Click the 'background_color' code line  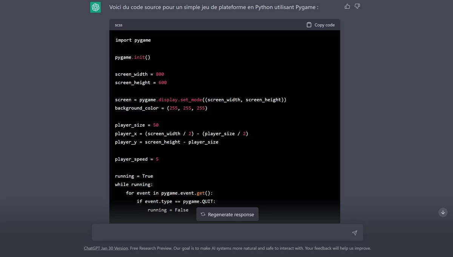tap(161, 108)
